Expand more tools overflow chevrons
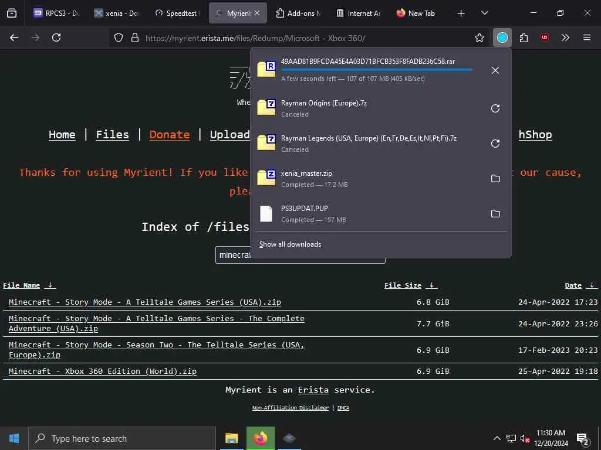The height and width of the screenshot is (450, 601). pyautogui.click(x=565, y=37)
